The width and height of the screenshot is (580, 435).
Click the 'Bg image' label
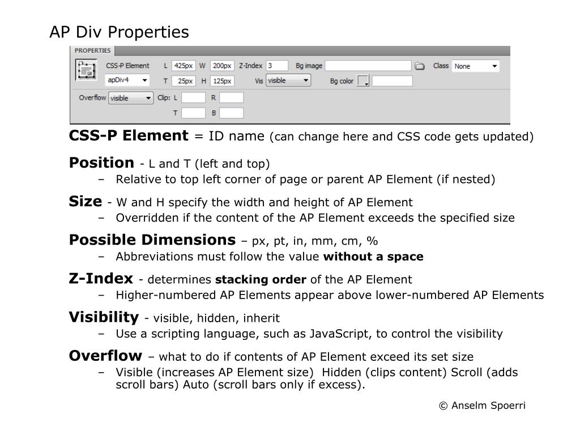coord(309,66)
